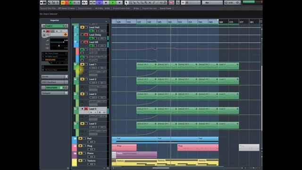Click the Inspector mute button
This screenshot has height=170, width=302.
[44, 31]
